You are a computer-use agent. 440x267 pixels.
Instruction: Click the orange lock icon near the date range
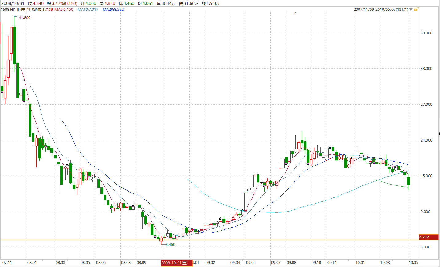416,10
